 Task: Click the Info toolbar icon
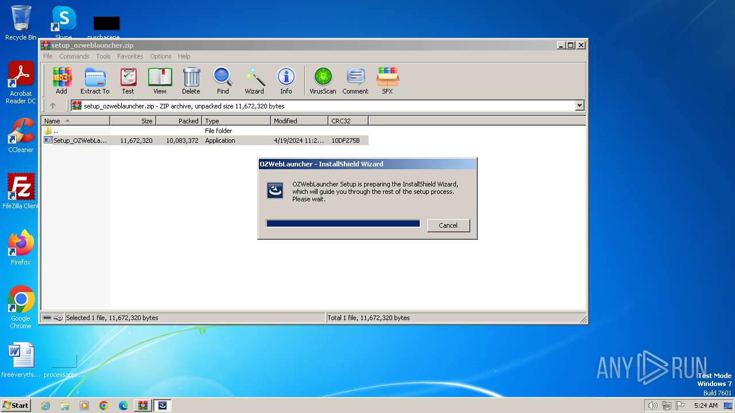(286, 80)
